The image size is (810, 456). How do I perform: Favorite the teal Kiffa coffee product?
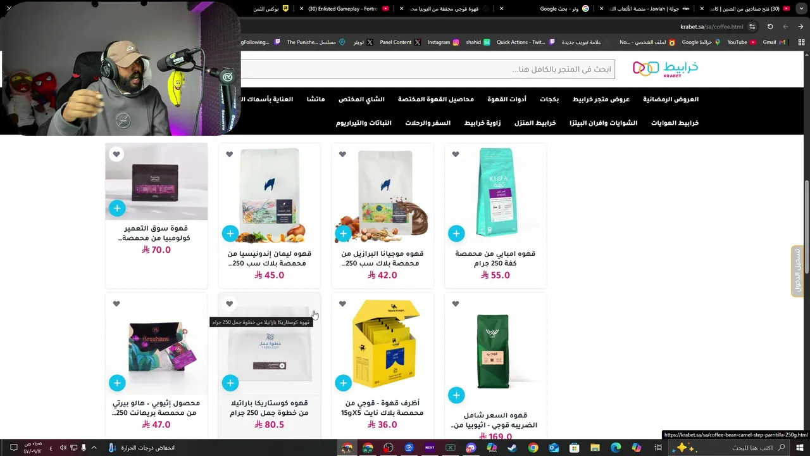coord(456,155)
